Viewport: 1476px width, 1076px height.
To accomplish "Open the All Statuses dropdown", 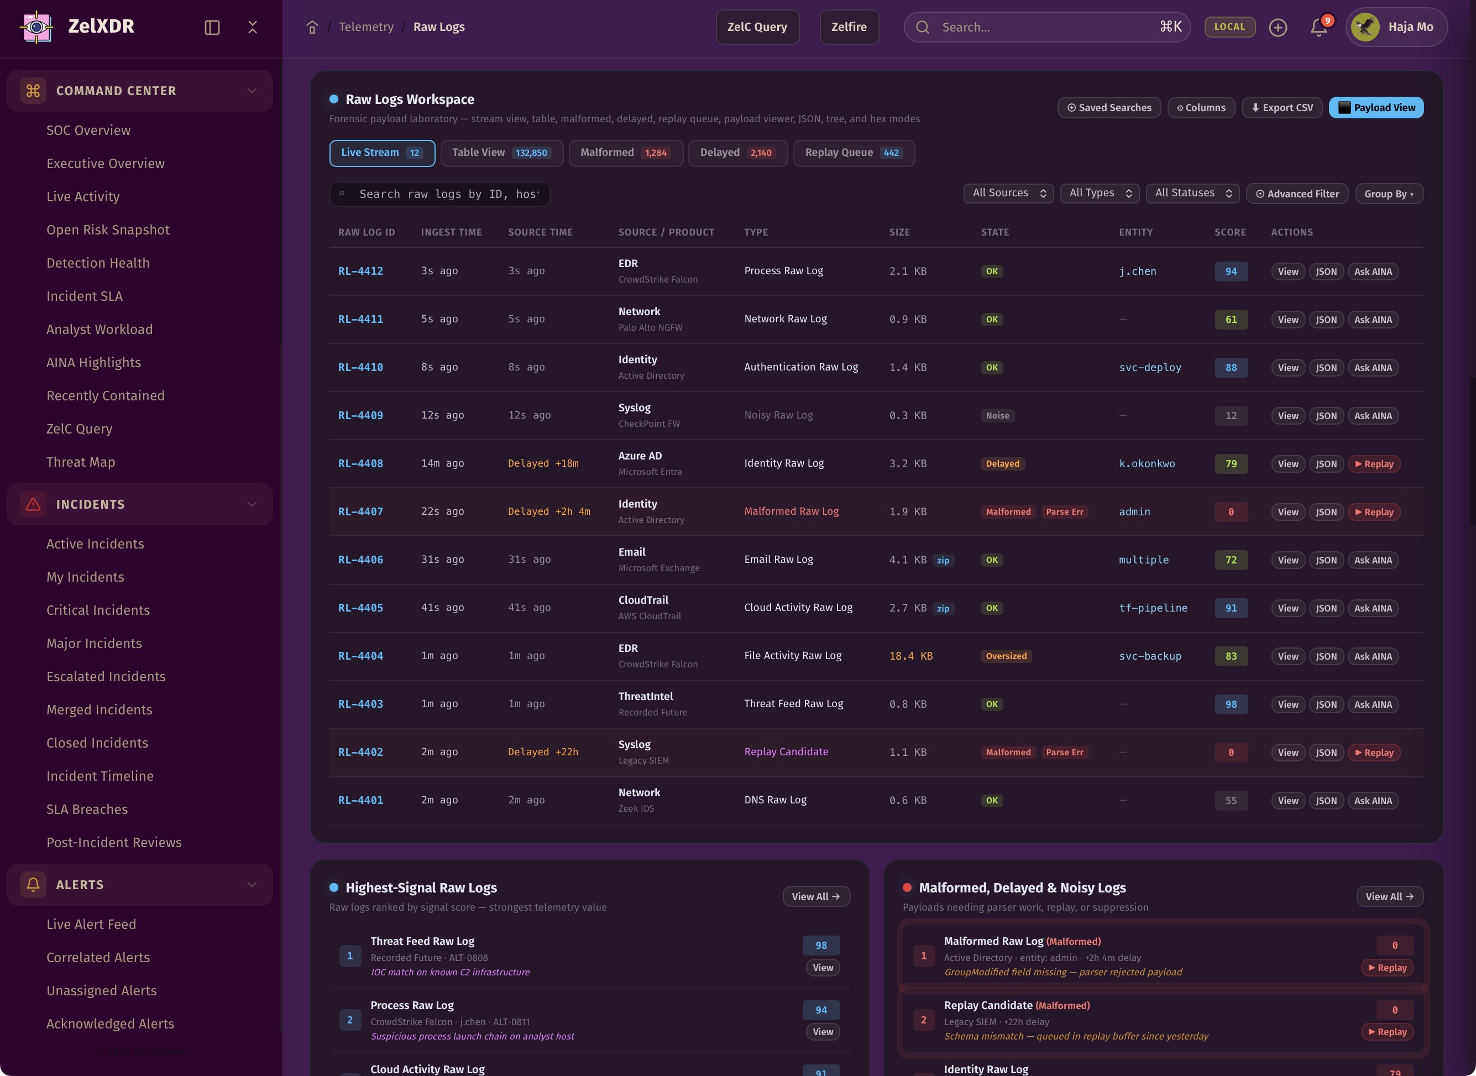I will (x=1192, y=194).
